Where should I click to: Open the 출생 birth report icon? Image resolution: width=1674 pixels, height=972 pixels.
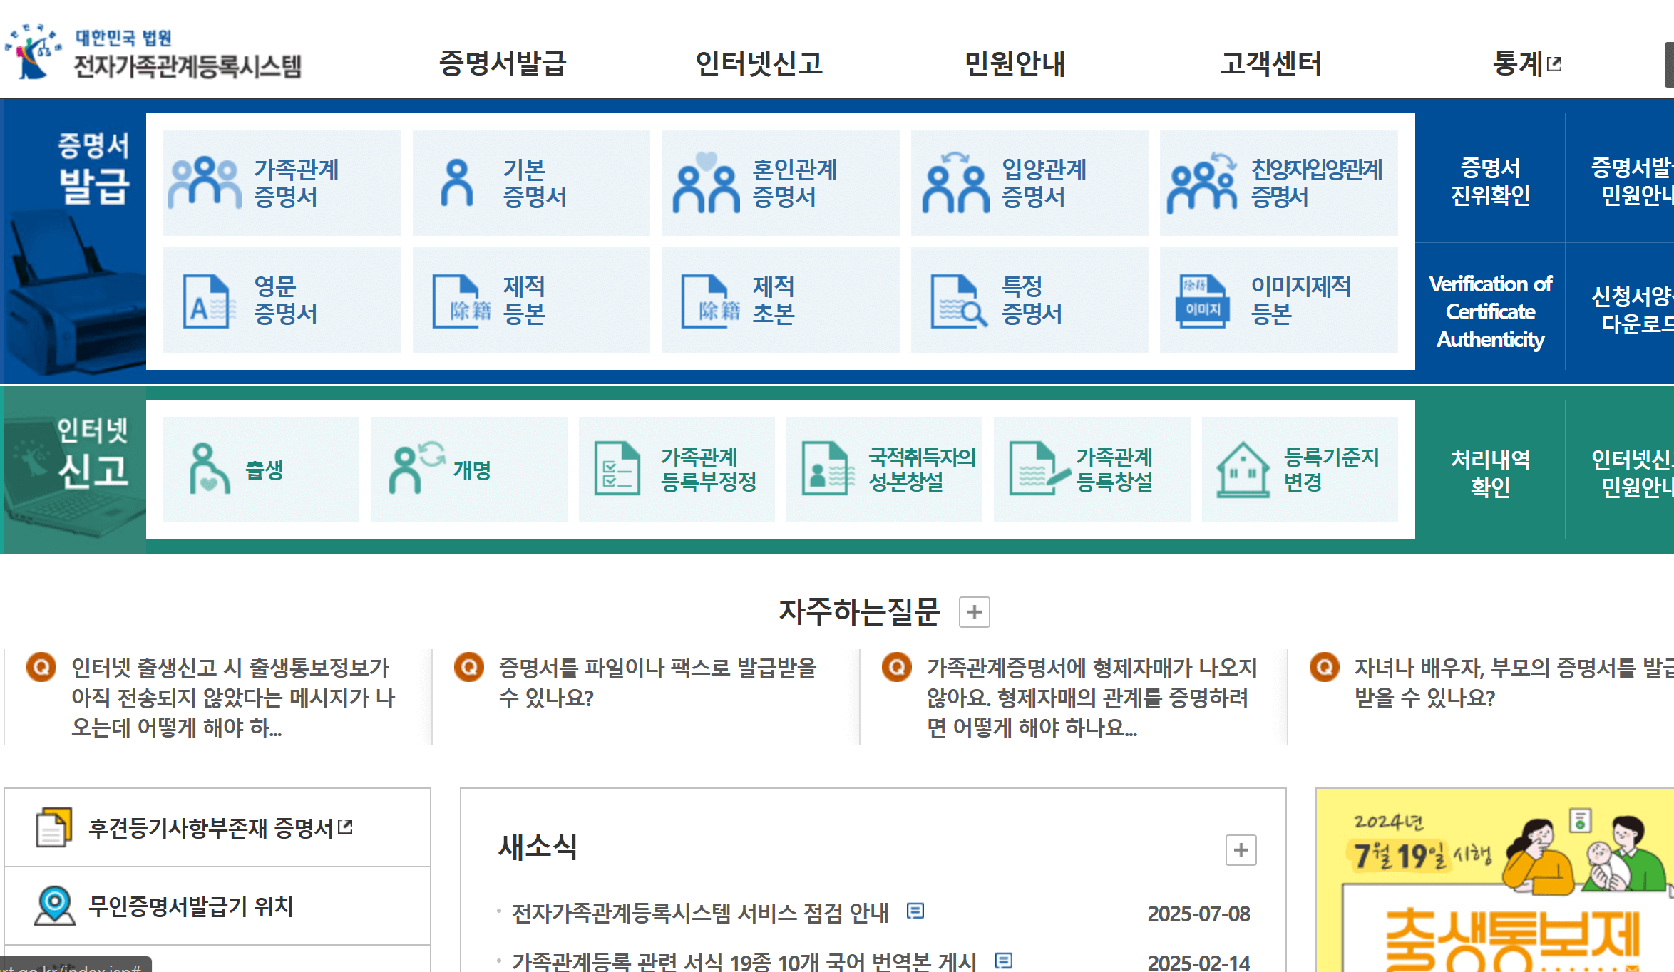[260, 469]
